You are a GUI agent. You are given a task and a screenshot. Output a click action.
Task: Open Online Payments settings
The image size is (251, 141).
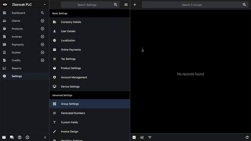[90, 50]
